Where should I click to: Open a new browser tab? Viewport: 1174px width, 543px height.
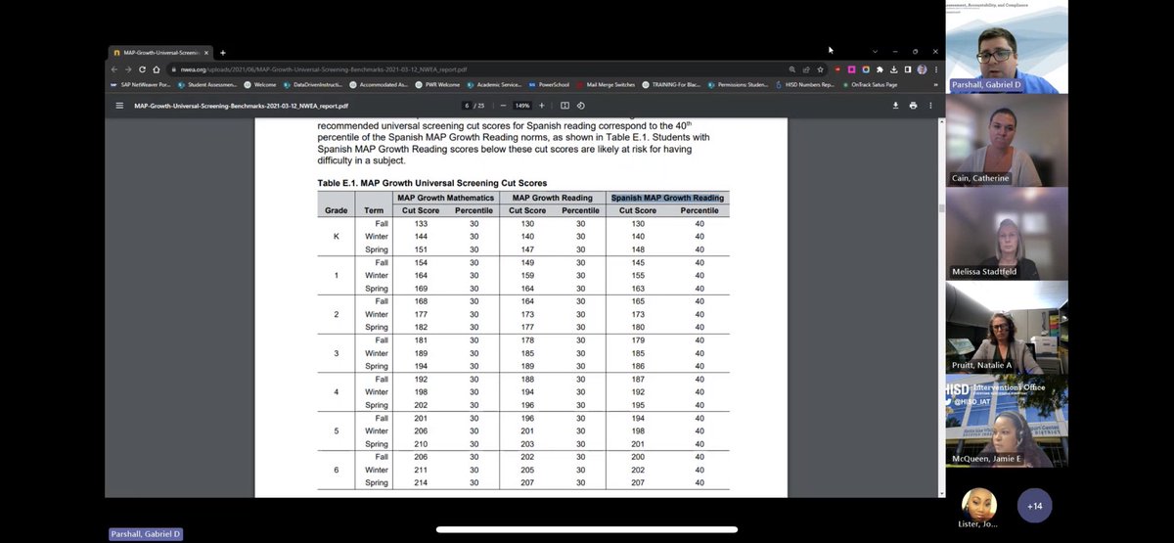[x=223, y=52]
